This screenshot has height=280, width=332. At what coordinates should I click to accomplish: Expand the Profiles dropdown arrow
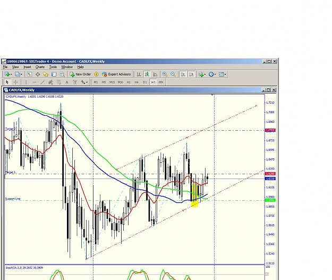tap(21, 74)
